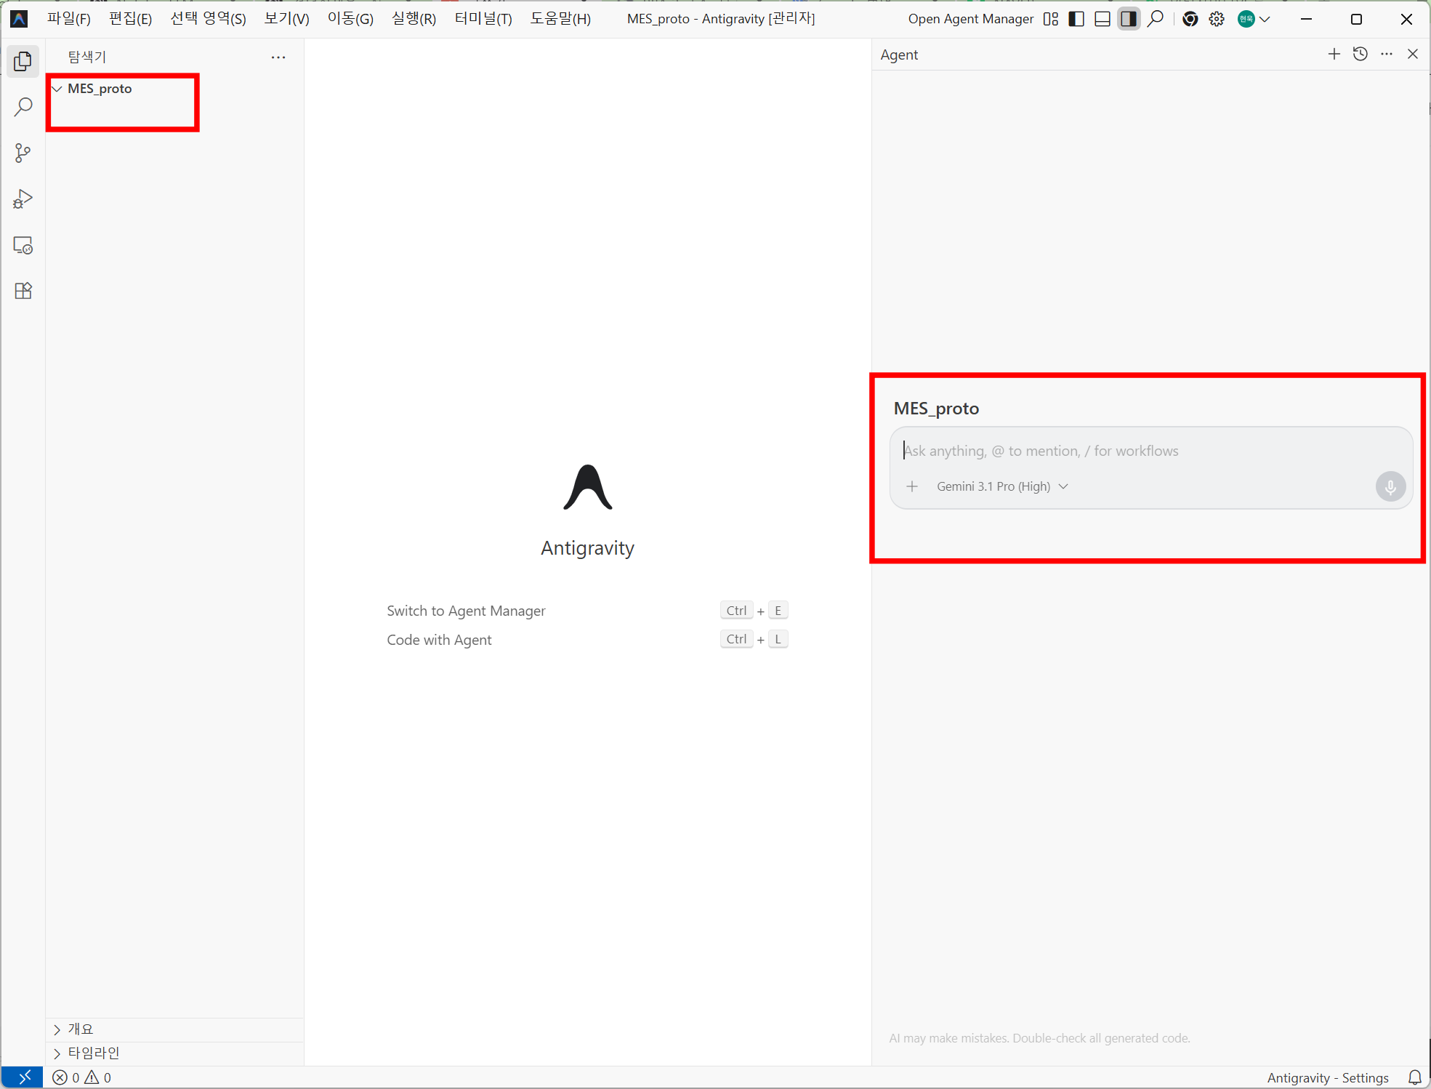The image size is (1431, 1089).
Task: Click Open Agent Manager button
Action: coord(970,19)
